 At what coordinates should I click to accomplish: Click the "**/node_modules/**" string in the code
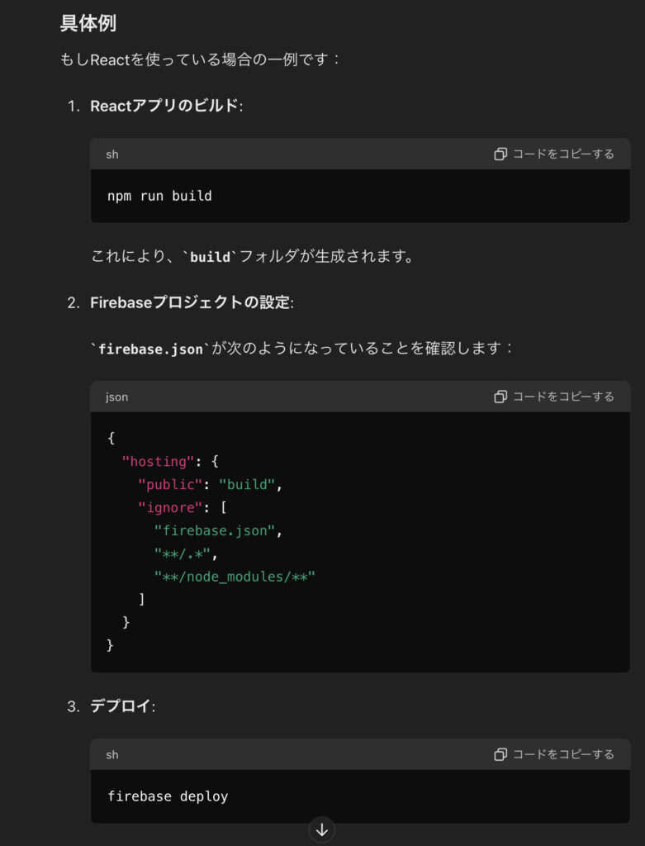tap(235, 576)
